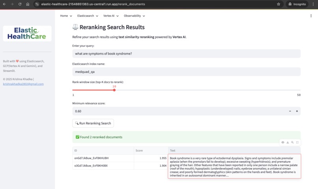Bookmark this page with the star
This screenshot has height=189, width=318.
click(279, 4)
